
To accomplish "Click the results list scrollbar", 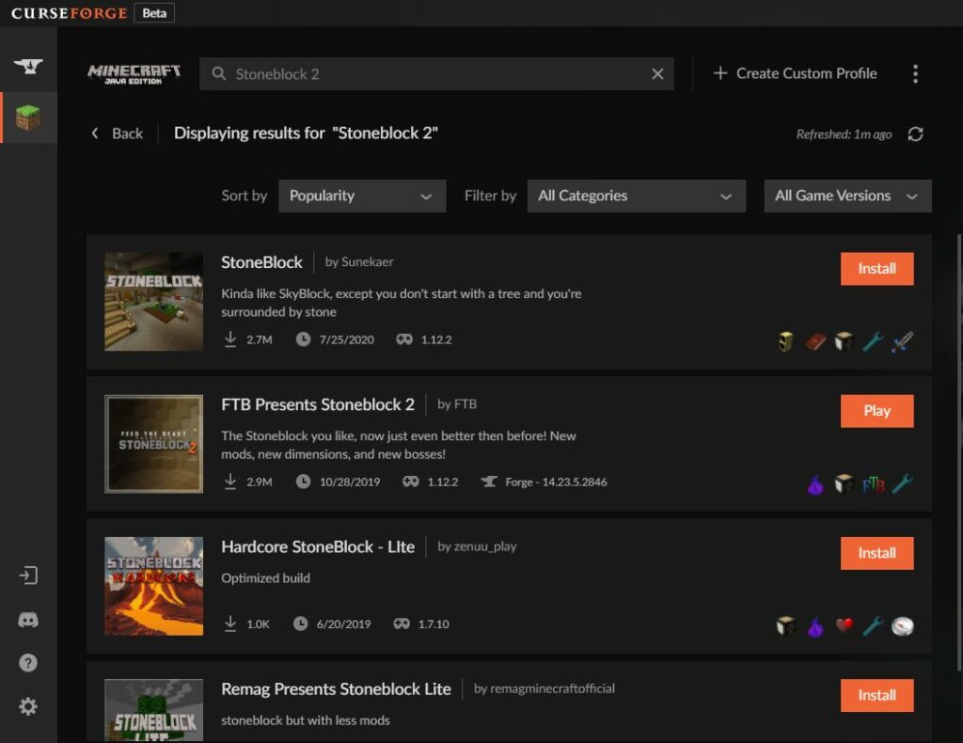I will [x=958, y=452].
